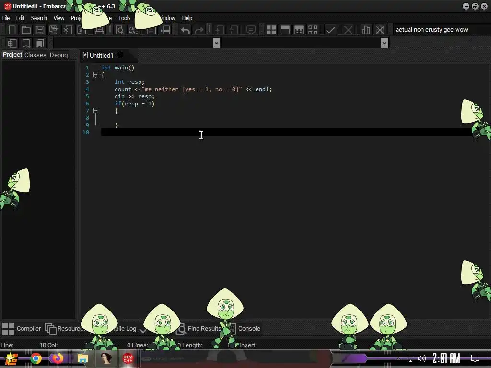Delete profiling information with crossed chart icon
Viewport: 491px width, 368px height.
point(380,30)
